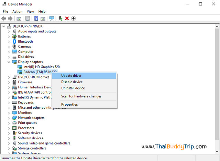Expand the Network adapters category
The height and width of the screenshot is (161, 220).
point(9,118)
